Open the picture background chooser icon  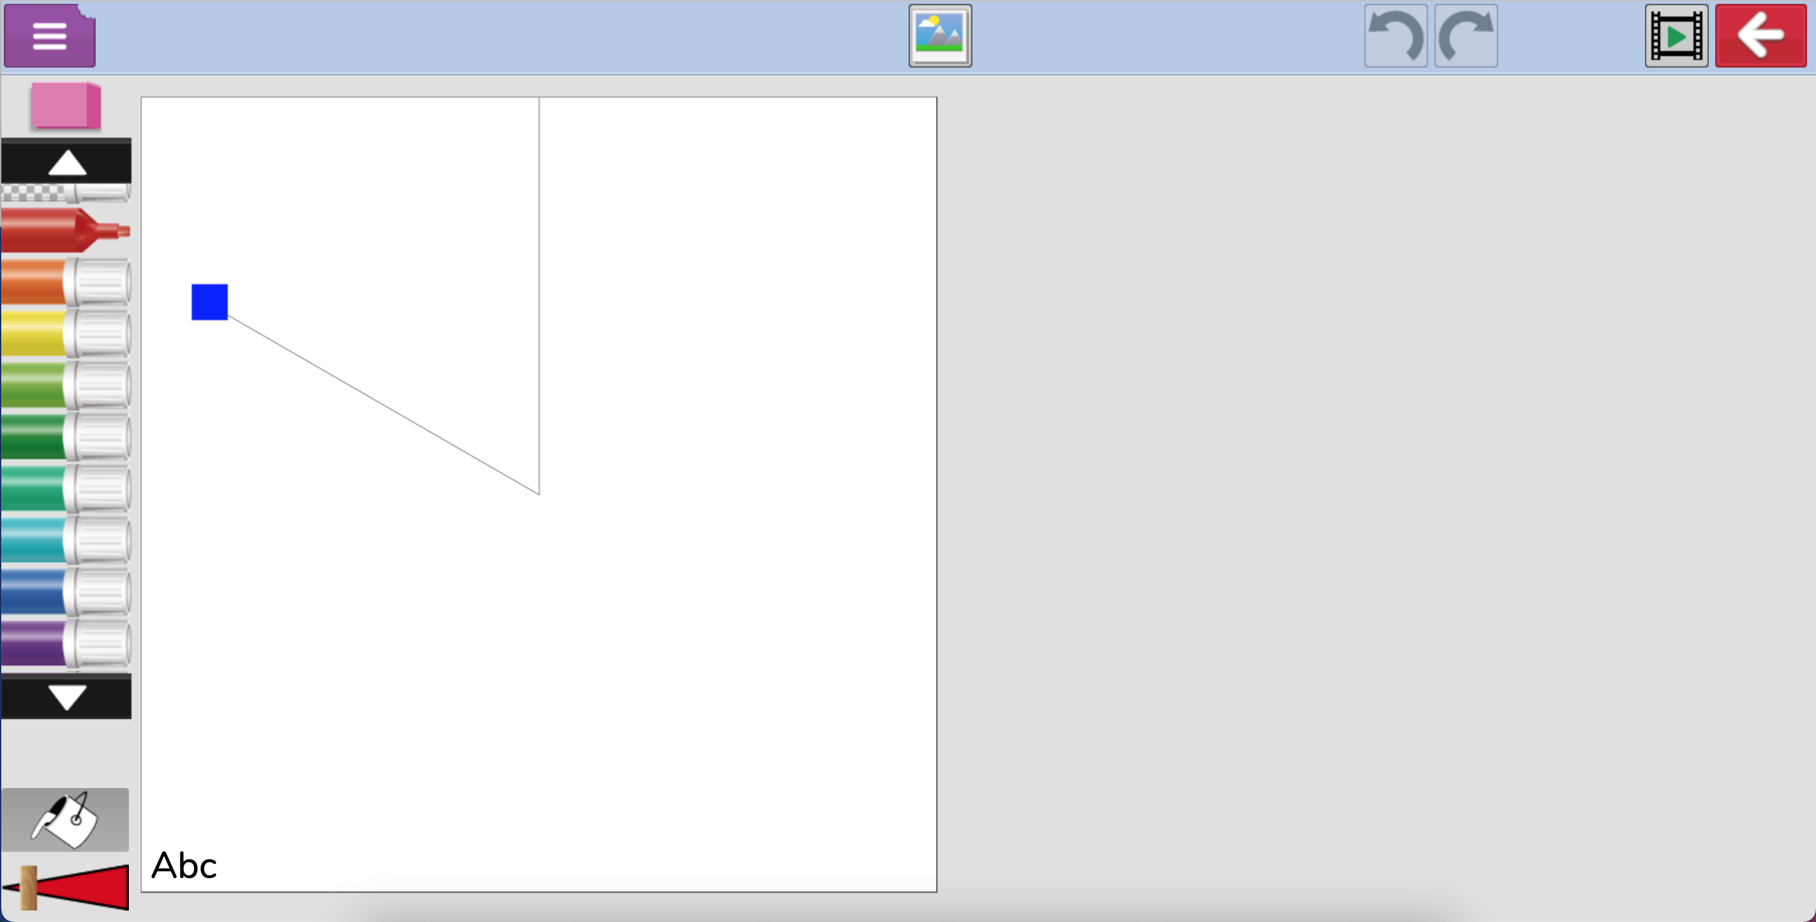click(940, 36)
